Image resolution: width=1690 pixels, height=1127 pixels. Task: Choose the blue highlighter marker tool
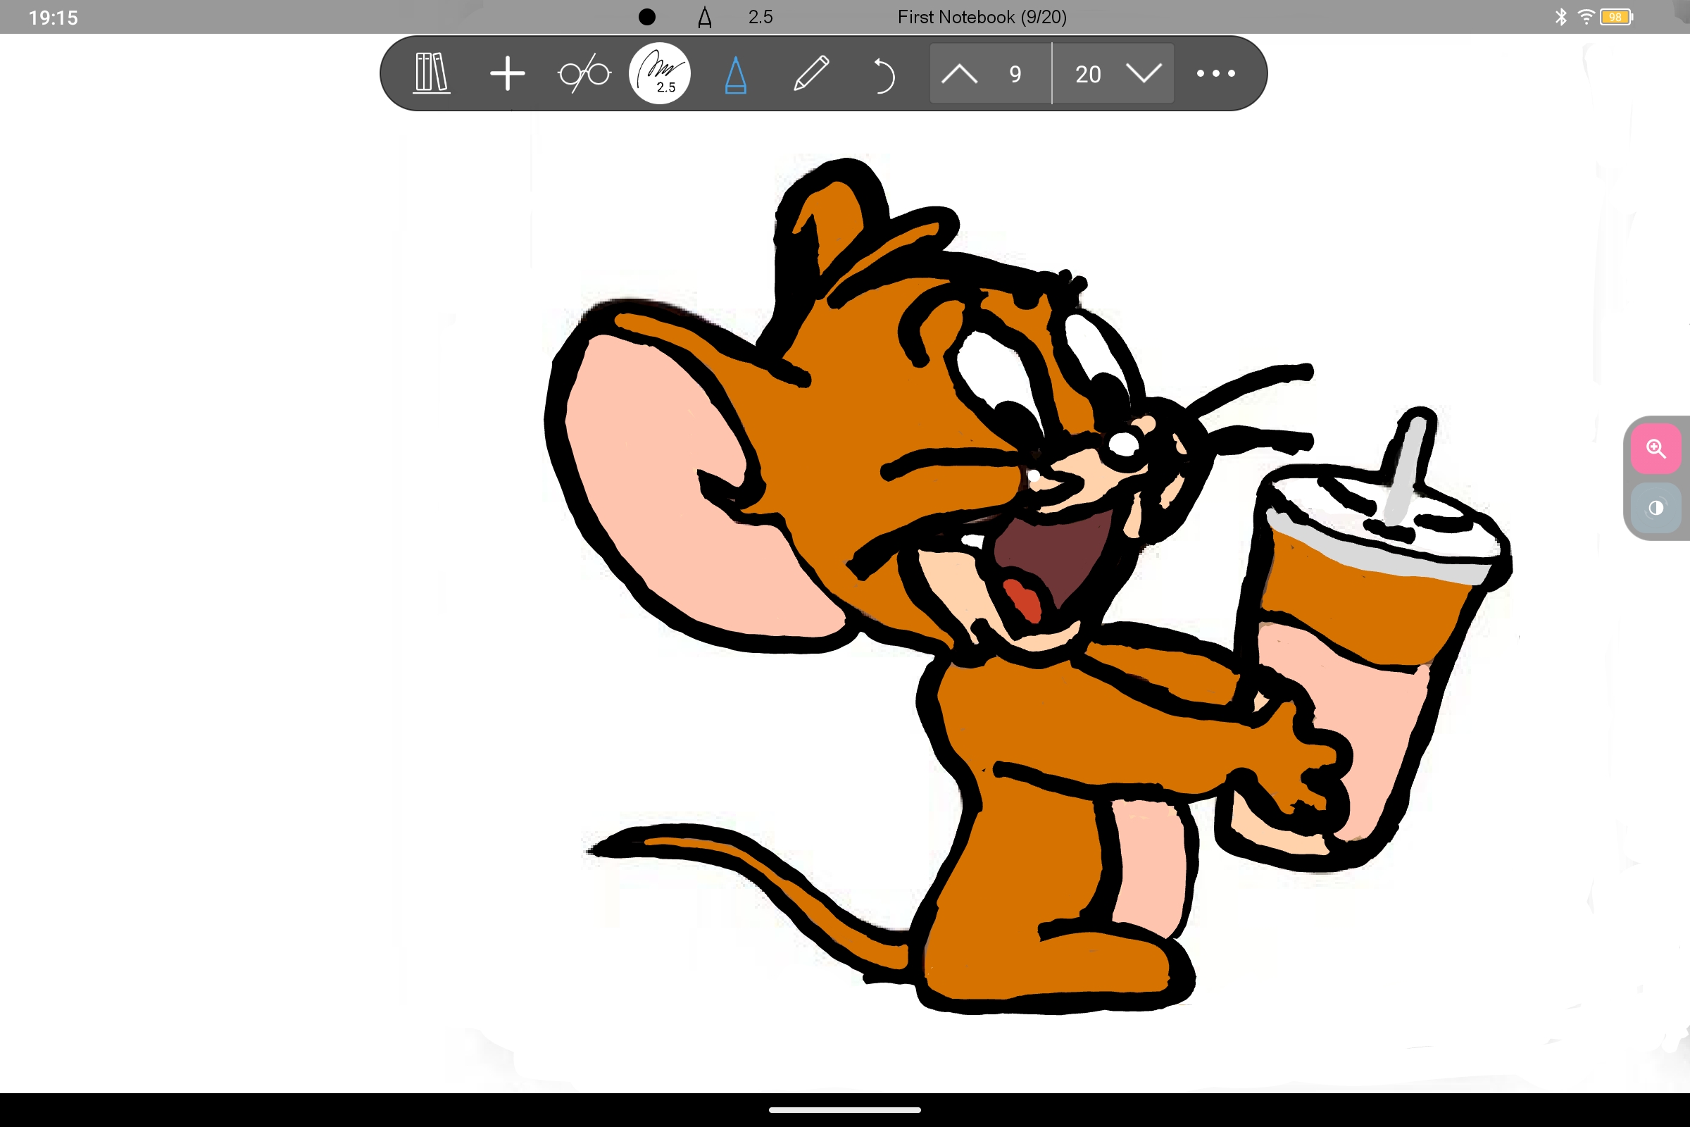click(x=736, y=75)
